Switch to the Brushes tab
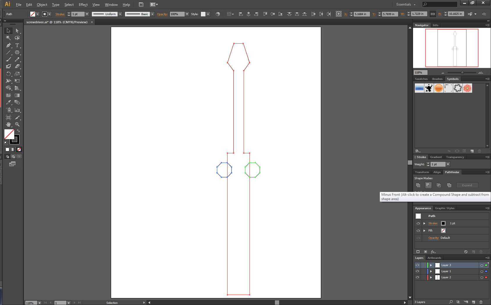The height and width of the screenshot is (305, 491). click(437, 79)
